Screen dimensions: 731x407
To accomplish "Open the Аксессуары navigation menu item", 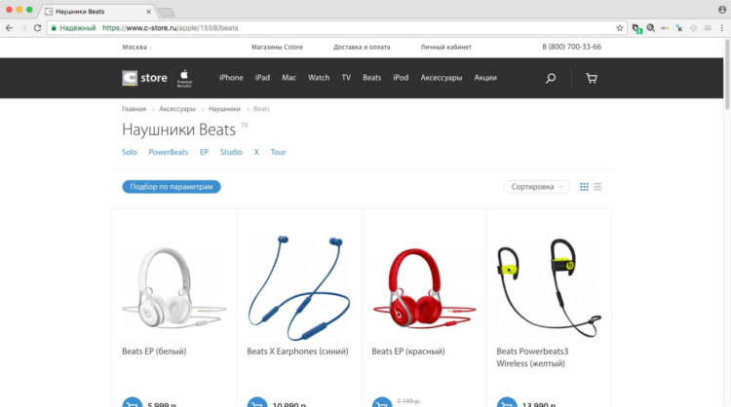I will click(441, 78).
